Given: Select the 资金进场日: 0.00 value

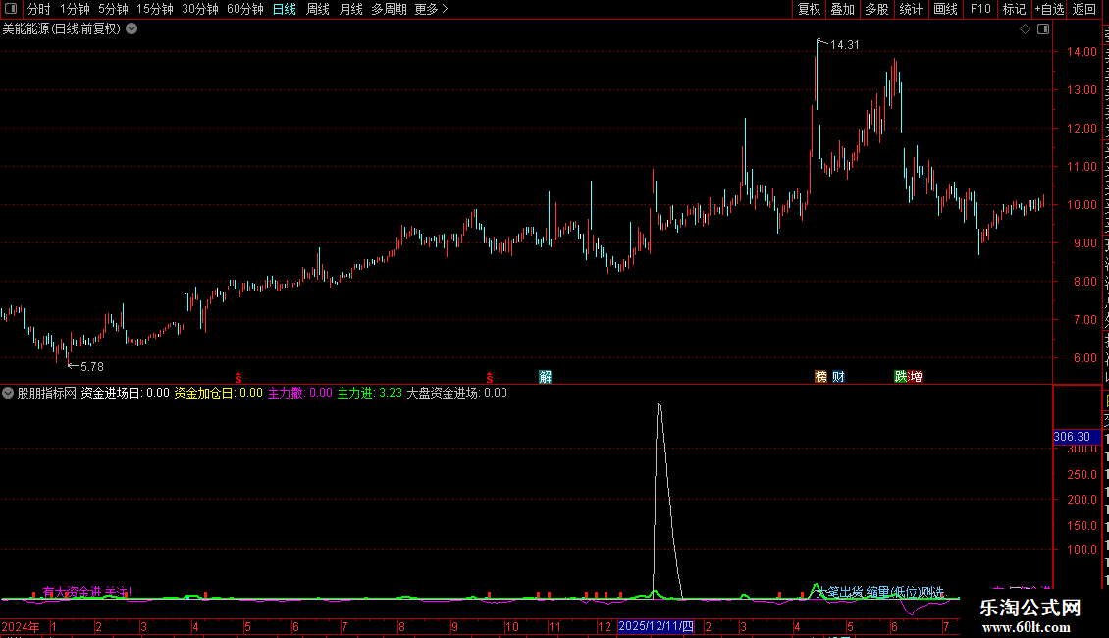Looking at the screenshot, I should coord(126,393).
